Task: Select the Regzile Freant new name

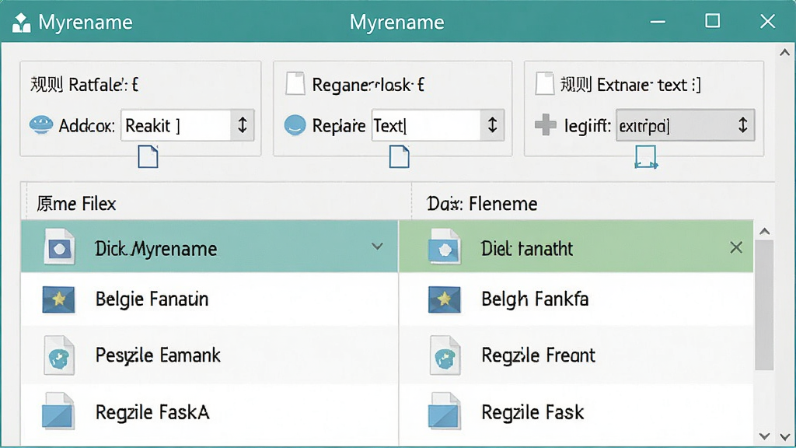Action: [538, 355]
